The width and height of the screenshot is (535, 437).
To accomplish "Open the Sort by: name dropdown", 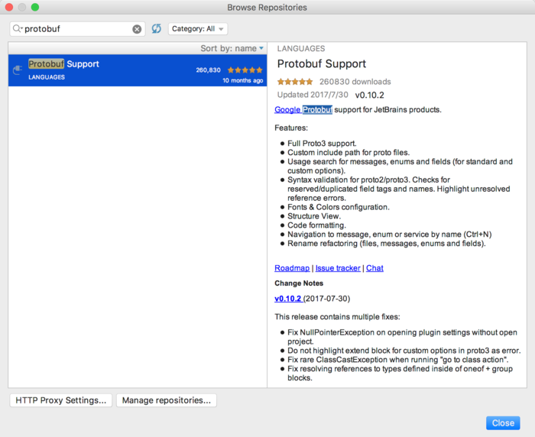I will point(232,48).
